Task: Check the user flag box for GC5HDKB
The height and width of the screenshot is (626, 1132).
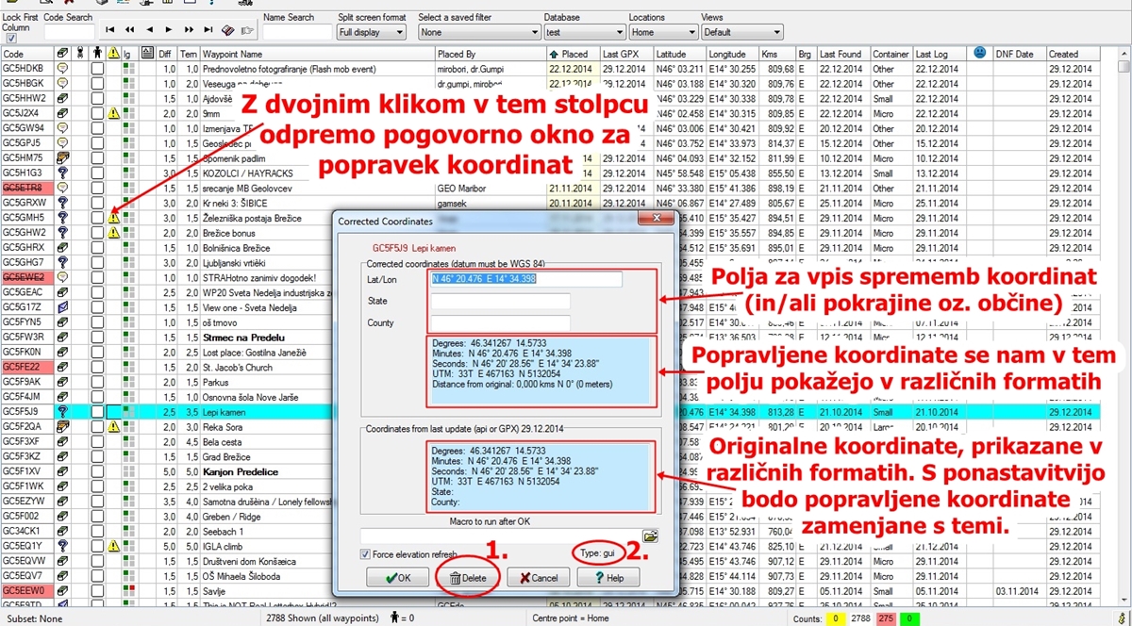Action: pos(96,69)
